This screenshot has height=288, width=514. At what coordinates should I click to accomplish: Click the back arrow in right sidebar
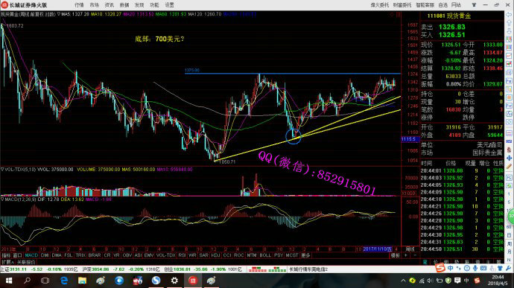pos(509,15)
